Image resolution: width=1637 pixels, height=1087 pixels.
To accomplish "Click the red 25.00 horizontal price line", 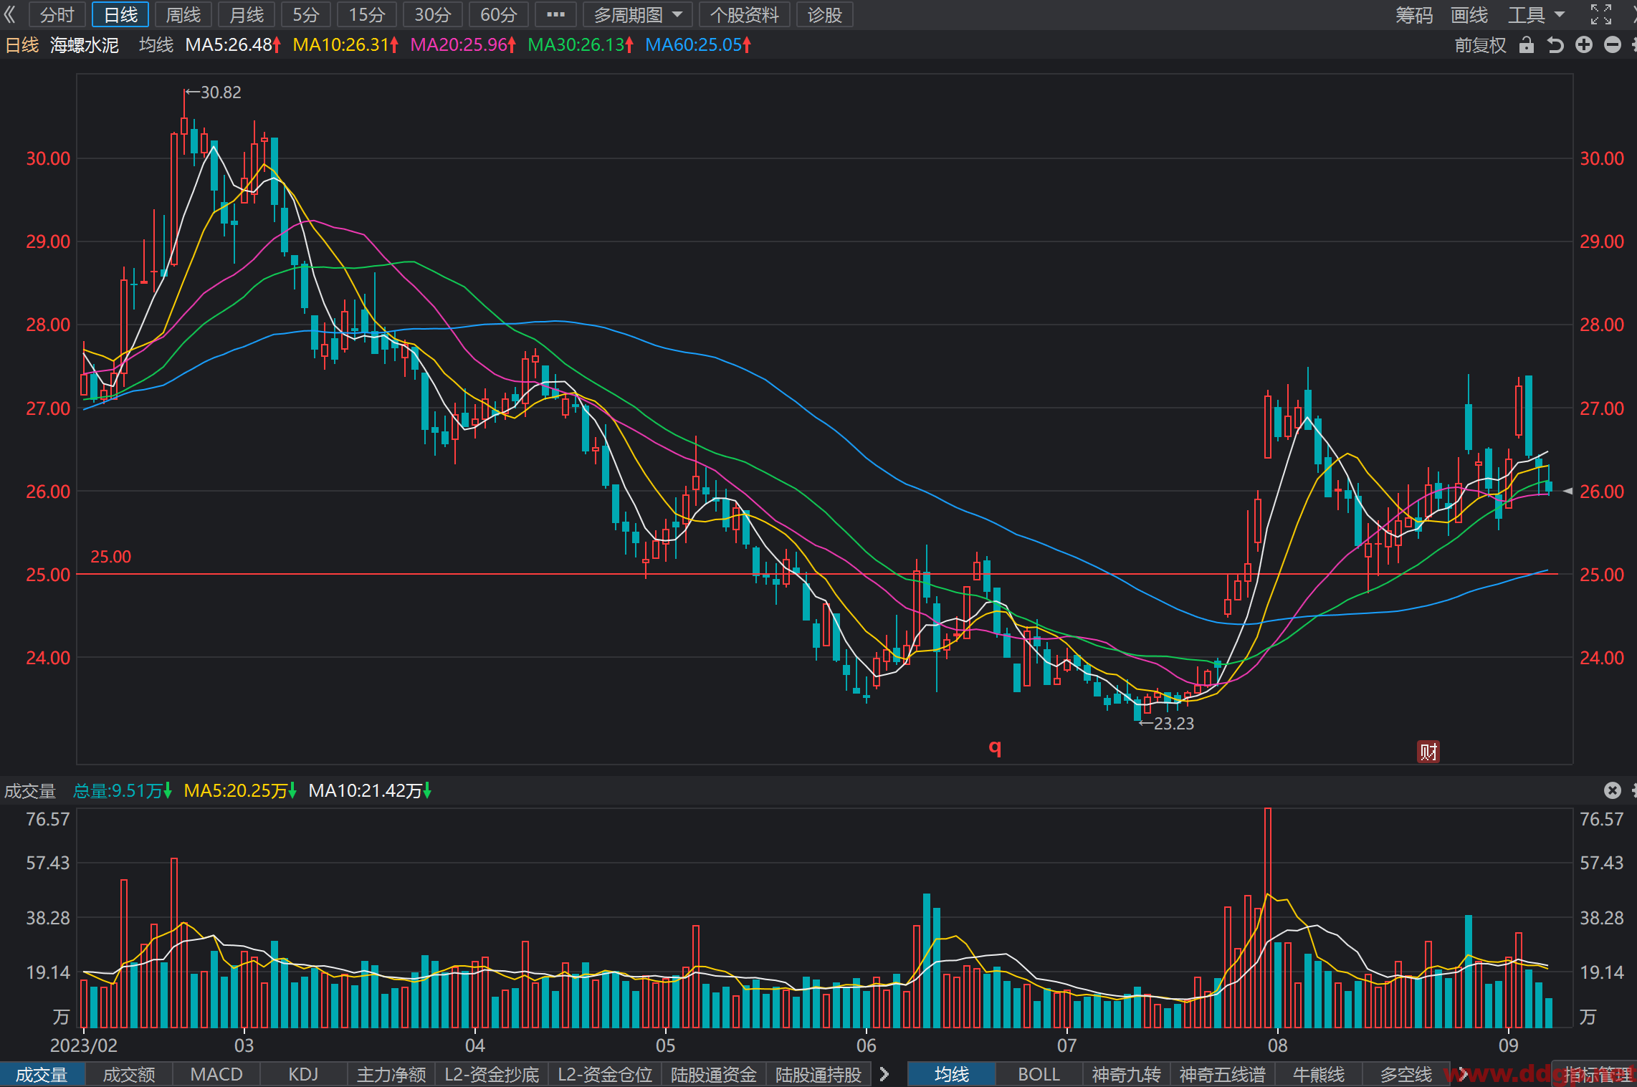I will (x=817, y=574).
